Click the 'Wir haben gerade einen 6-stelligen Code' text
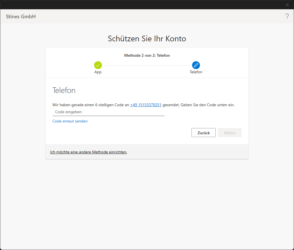This screenshot has height=250, width=294. pos(90,105)
